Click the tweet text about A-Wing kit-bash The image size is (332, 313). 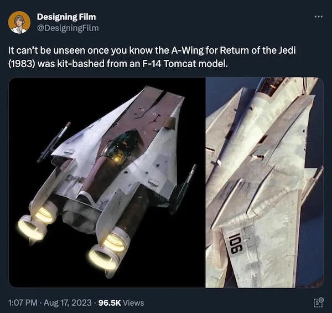pos(152,57)
